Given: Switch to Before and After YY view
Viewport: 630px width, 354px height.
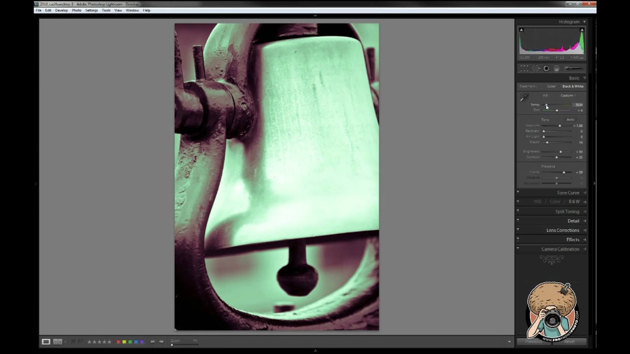Looking at the screenshot, I should (57, 342).
